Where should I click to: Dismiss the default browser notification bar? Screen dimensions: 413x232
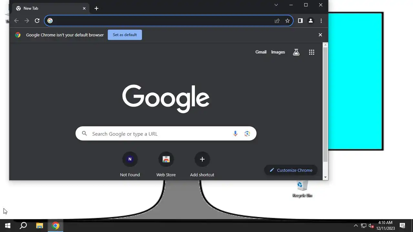pyautogui.click(x=320, y=35)
